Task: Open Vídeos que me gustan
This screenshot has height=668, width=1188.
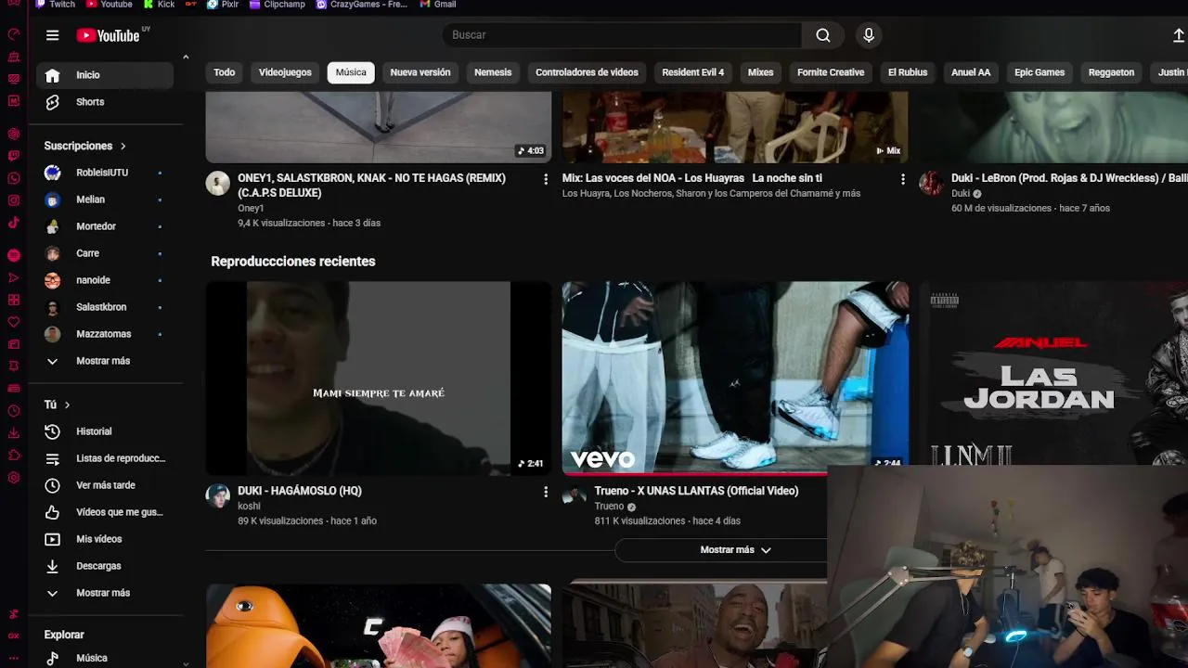Action: (x=104, y=512)
